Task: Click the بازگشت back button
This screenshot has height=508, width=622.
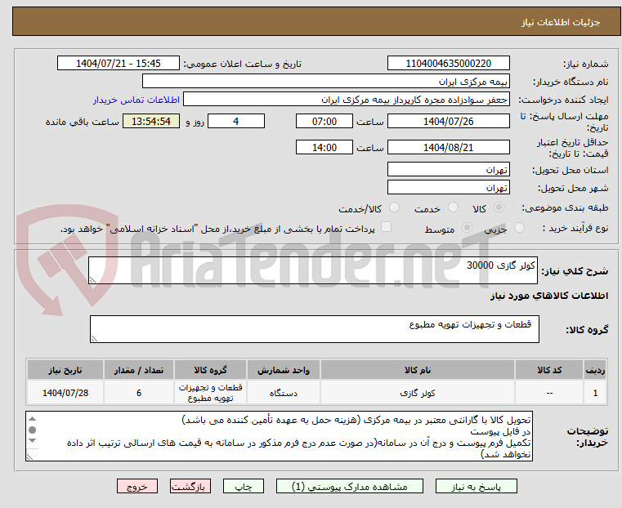Action: 190,486
